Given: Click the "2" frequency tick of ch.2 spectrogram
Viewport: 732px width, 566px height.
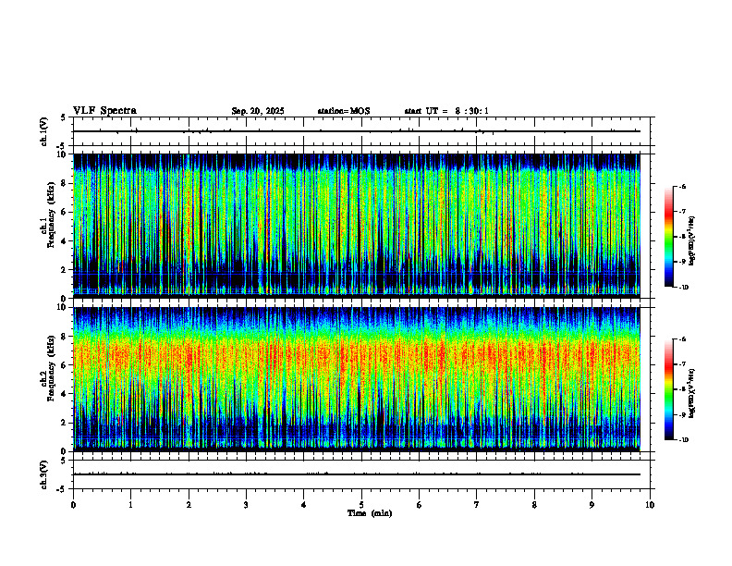Looking at the screenshot, I should 65,423.
